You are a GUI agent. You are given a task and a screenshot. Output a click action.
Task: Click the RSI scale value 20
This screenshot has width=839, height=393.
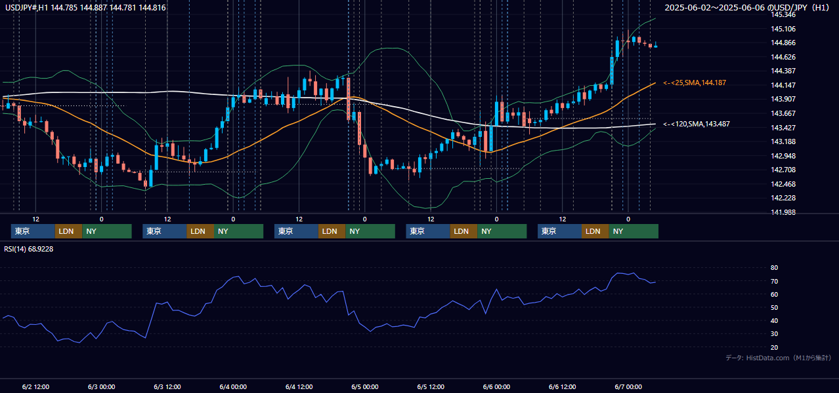[x=775, y=347]
